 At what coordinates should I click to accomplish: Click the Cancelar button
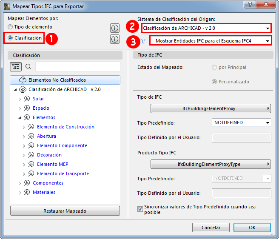tap(211, 228)
